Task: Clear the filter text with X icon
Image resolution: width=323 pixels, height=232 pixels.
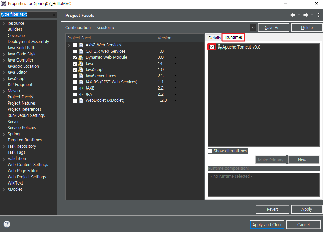Action: (54, 15)
